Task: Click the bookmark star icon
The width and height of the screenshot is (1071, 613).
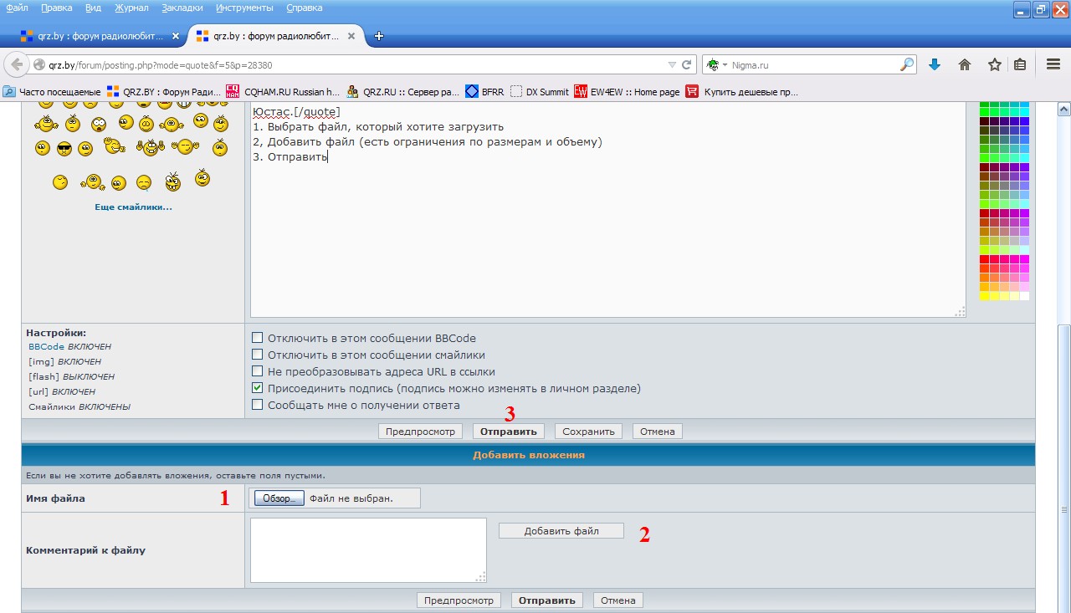Action: click(x=994, y=64)
